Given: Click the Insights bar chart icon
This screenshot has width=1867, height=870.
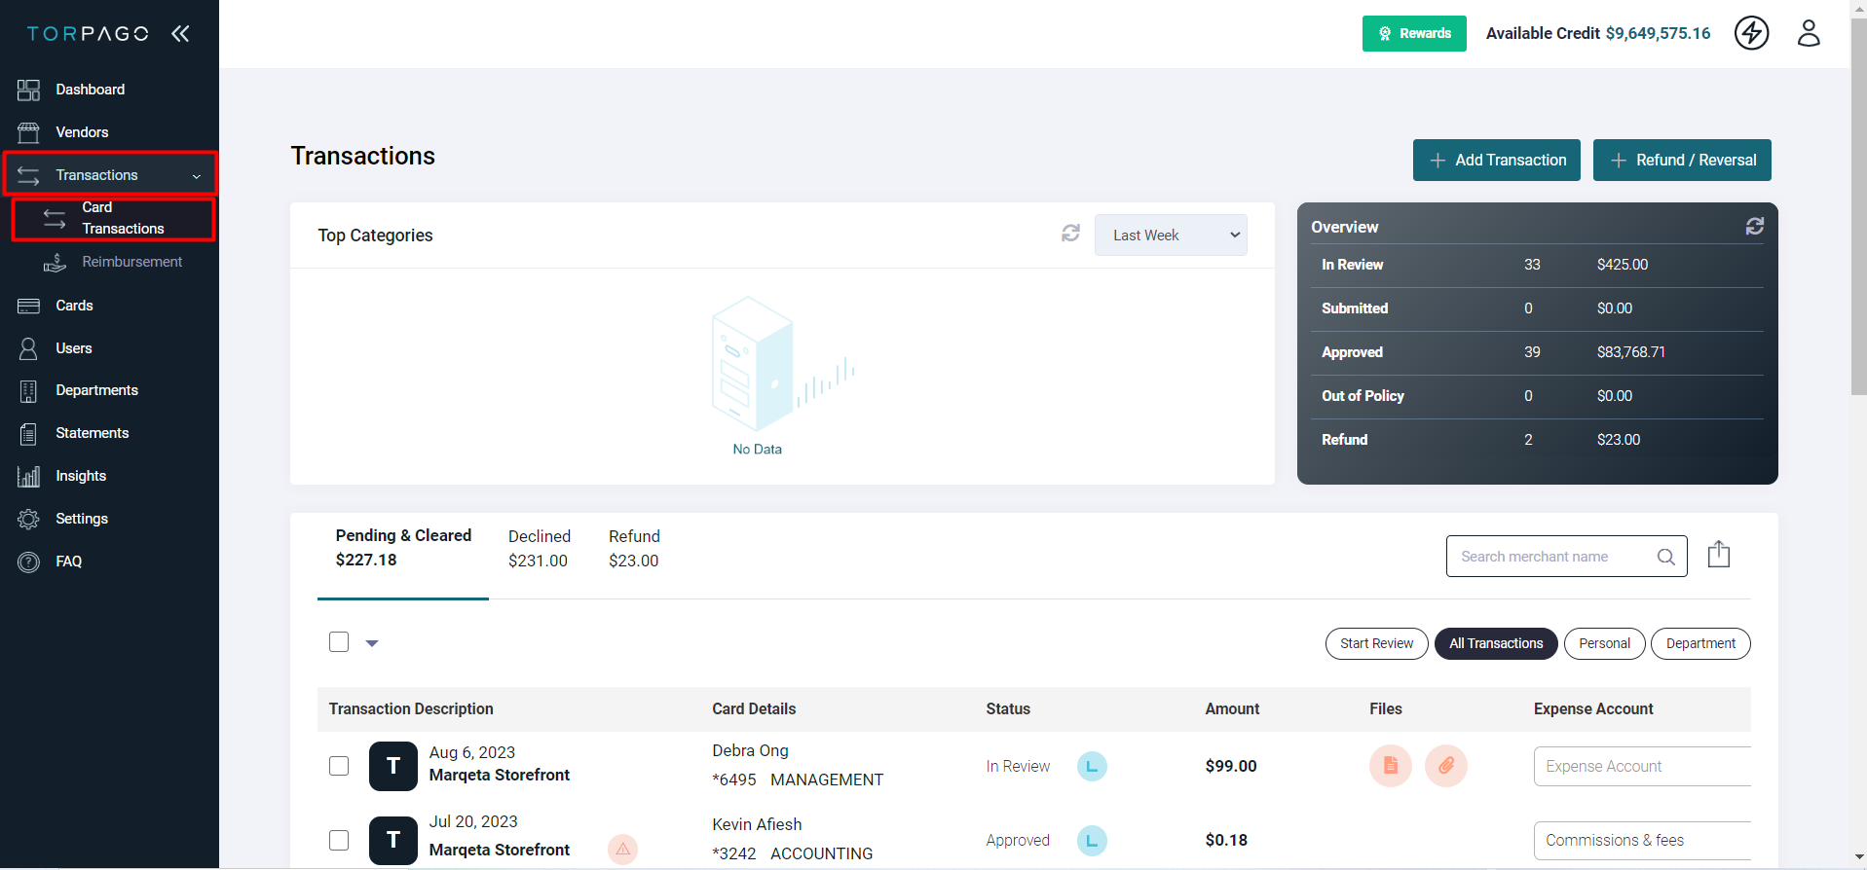Looking at the screenshot, I should point(28,476).
